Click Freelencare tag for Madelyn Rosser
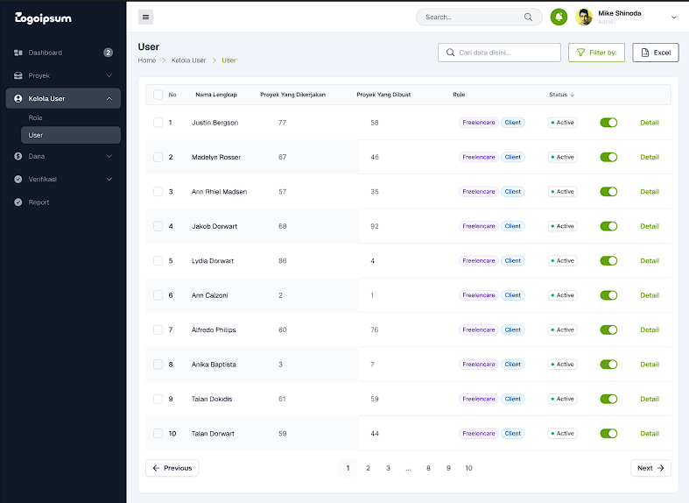This screenshot has width=689, height=503. [x=479, y=157]
